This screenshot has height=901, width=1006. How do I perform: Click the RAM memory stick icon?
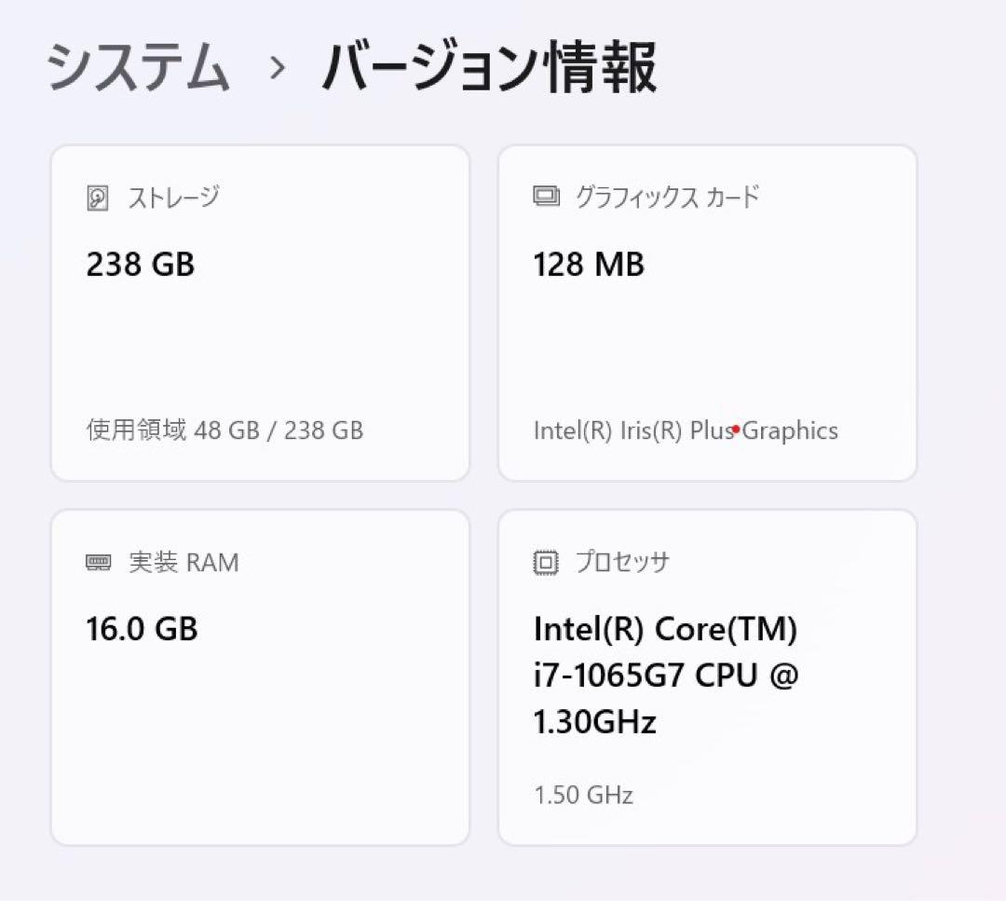[x=98, y=562]
